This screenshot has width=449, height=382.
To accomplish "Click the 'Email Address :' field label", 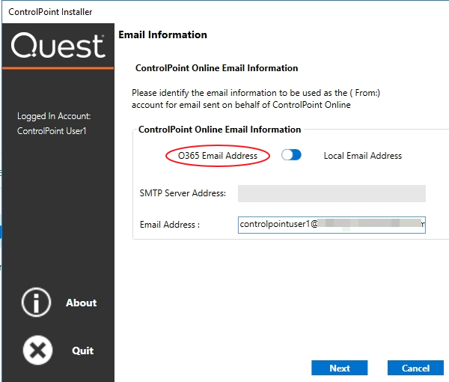I will pos(170,224).
